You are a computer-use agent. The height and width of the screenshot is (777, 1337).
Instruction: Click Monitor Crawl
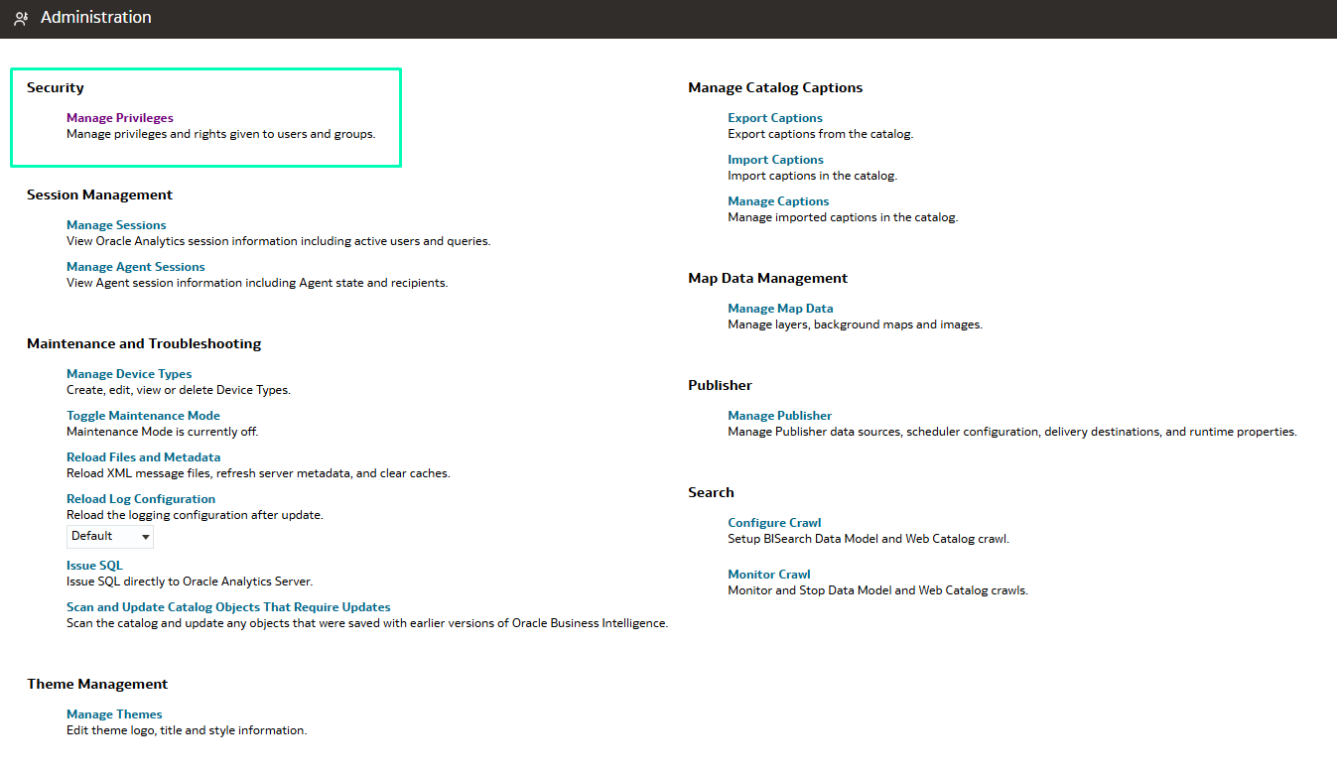pyautogui.click(x=769, y=575)
